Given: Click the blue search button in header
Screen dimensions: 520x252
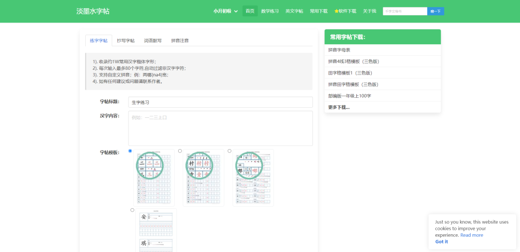Looking at the screenshot, I should [x=435, y=11].
